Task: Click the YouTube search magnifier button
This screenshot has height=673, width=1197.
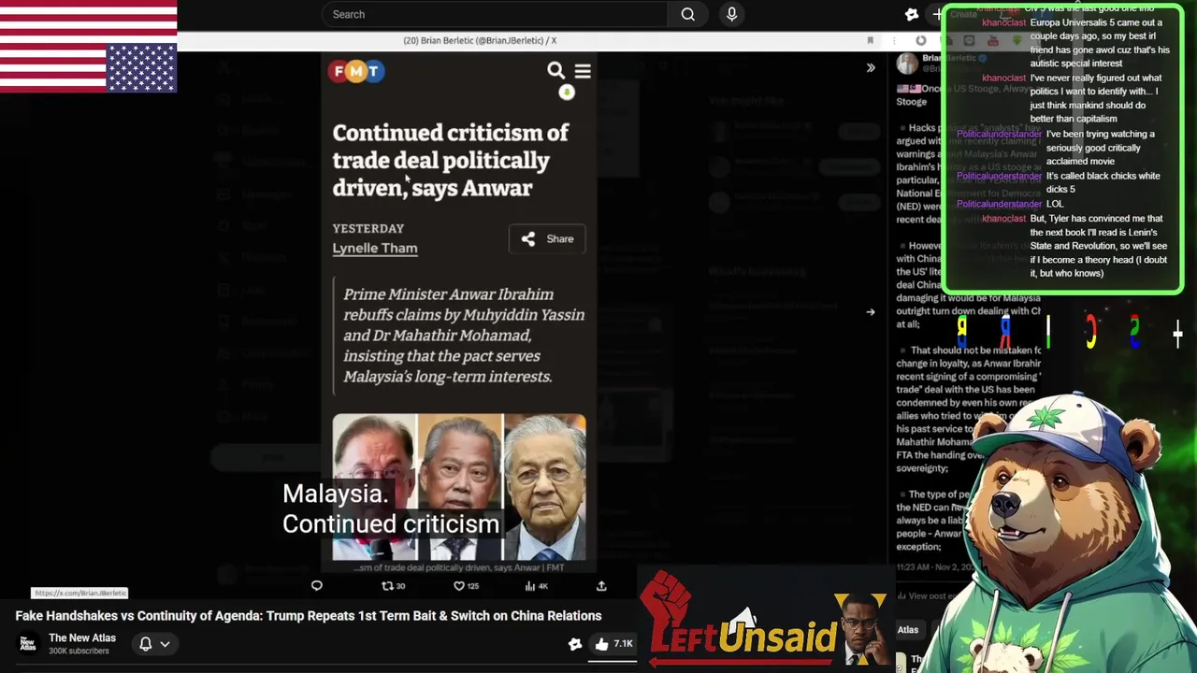Action: pyautogui.click(x=687, y=14)
